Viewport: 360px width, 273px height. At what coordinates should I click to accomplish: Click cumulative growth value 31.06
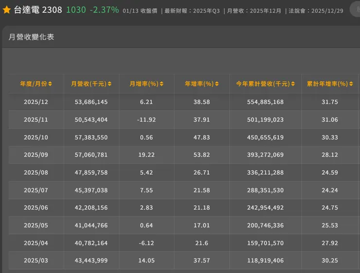(x=330, y=120)
